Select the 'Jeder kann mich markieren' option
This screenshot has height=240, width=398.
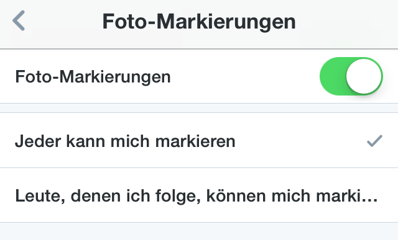coord(199,140)
